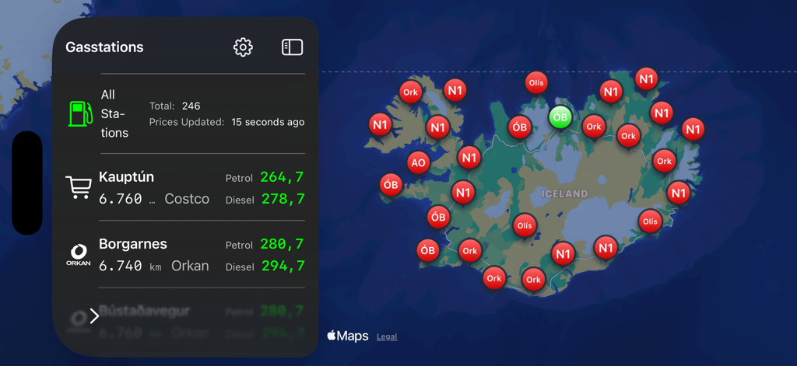Screen dimensions: 797x366
Task: Click the Orkan brand label under Borgarnes
Action: [x=190, y=266]
